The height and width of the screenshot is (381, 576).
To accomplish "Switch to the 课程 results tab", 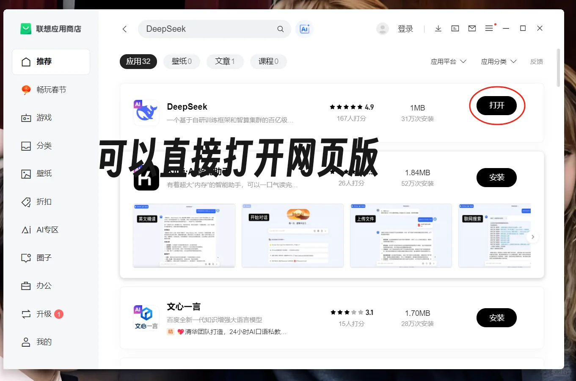I will click(x=268, y=61).
